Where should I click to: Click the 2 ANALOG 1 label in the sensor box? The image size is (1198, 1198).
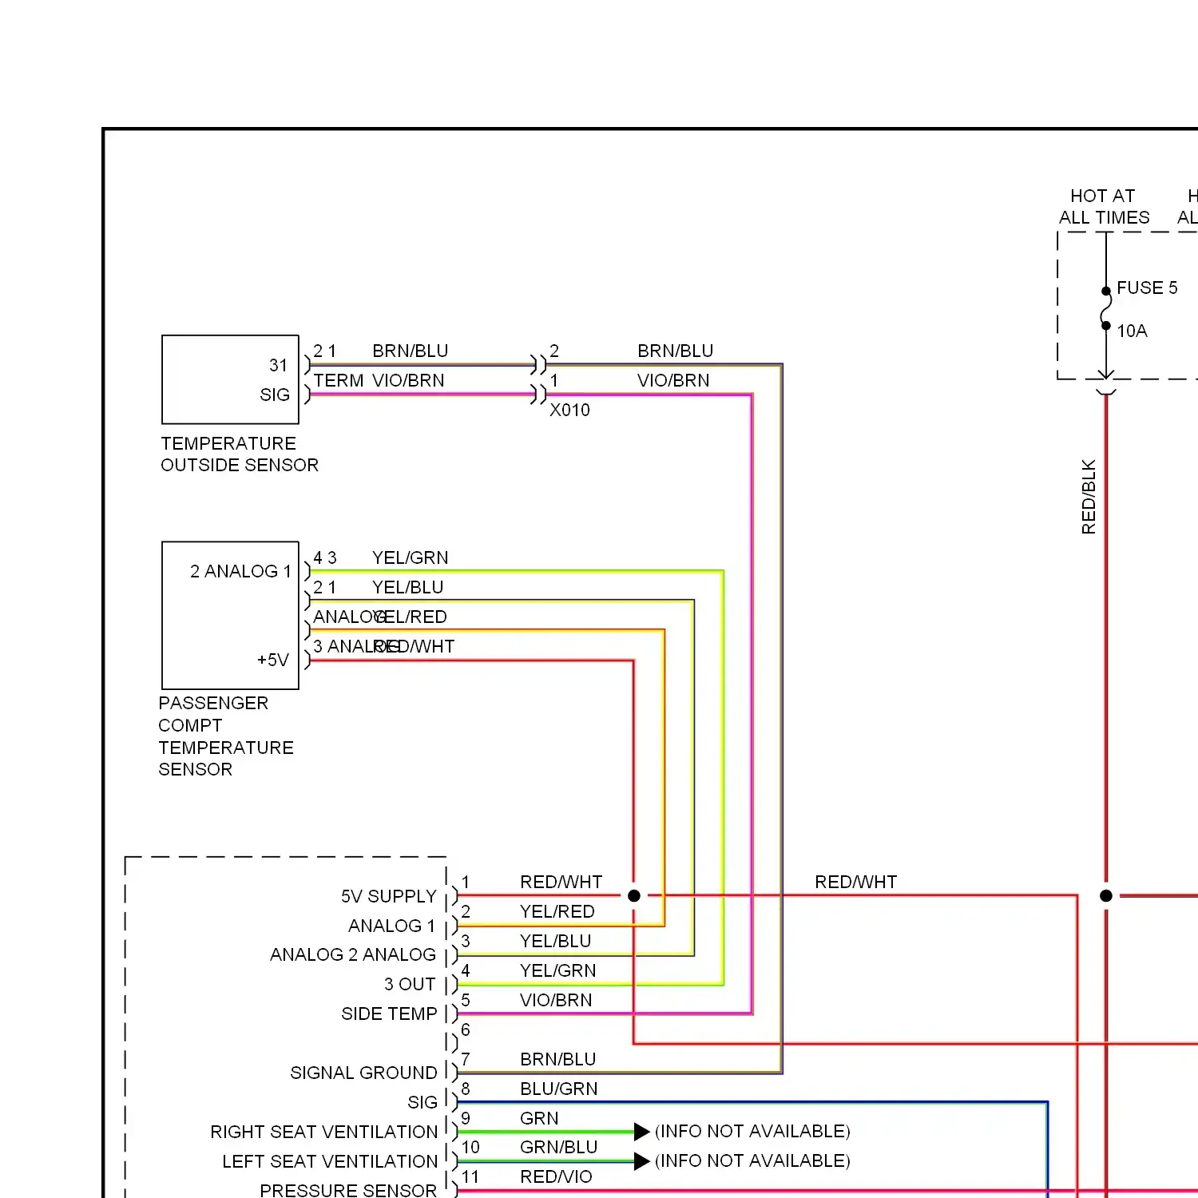240,571
